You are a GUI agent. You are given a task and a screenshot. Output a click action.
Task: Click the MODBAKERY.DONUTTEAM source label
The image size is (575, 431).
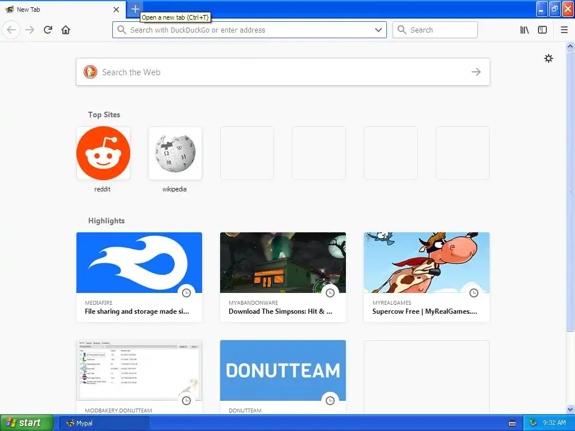(x=118, y=410)
